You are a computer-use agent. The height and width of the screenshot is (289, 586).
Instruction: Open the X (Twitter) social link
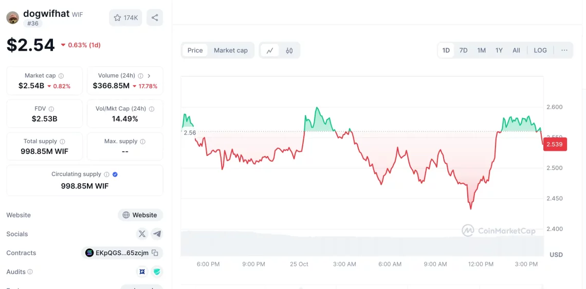click(x=142, y=234)
